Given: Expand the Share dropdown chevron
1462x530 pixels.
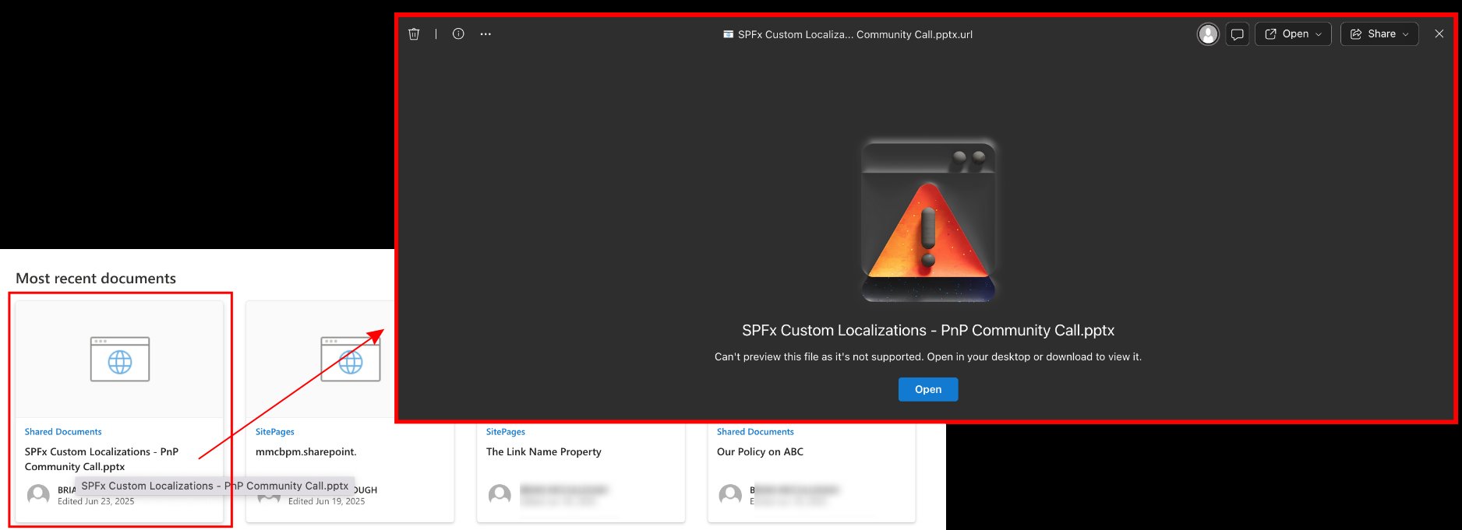Looking at the screenshot, I should [1406, 34].
